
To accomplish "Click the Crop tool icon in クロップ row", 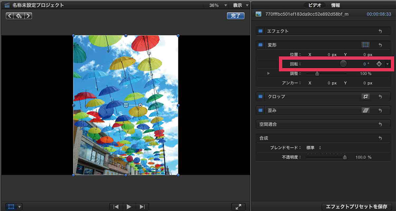I will click(365, 97).
